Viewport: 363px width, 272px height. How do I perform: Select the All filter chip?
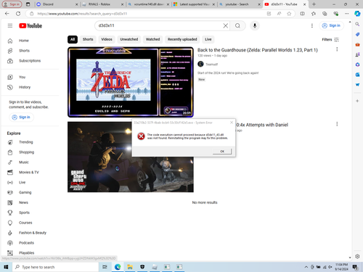pyautogui.click(x=73, y=39)
